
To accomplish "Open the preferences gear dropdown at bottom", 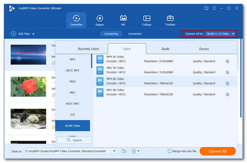I will pyautogui.click(x=135, y=151).
